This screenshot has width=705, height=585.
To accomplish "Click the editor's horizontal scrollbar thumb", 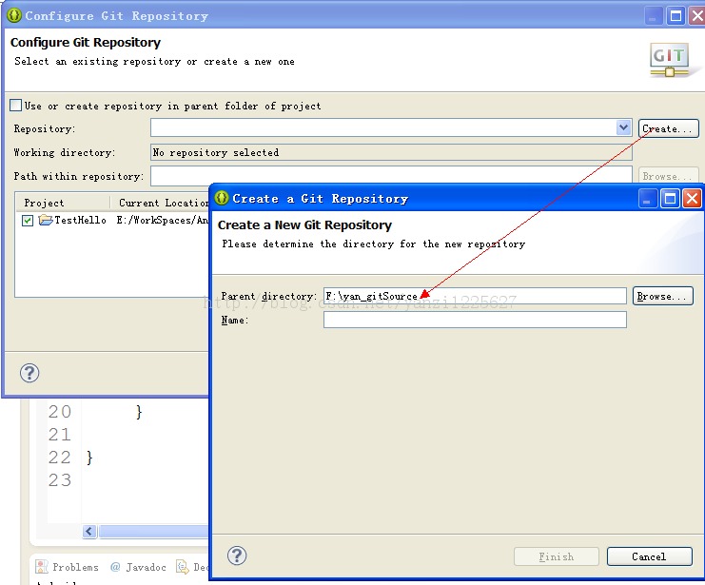I will 154,531.
